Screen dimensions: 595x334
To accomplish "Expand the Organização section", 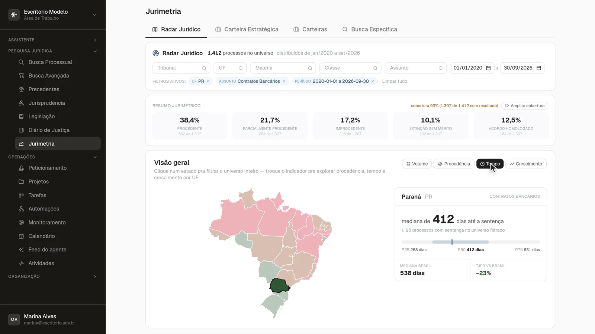I will coord(53,276).
